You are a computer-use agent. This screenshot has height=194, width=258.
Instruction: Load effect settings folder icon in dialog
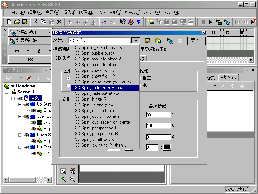(158, 41)
